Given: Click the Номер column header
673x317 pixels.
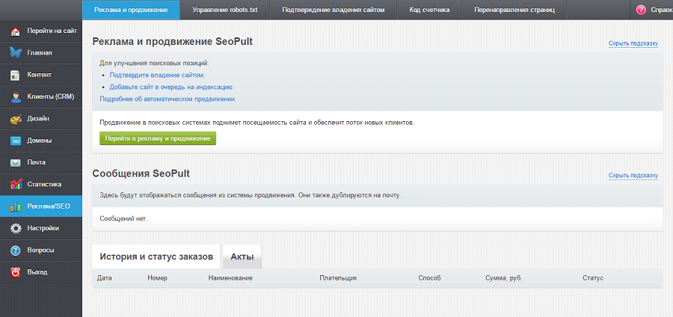Looking at the screenshot, I should click(x=157, y=278).
